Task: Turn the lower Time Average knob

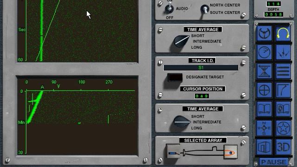Action: (181, 122)
